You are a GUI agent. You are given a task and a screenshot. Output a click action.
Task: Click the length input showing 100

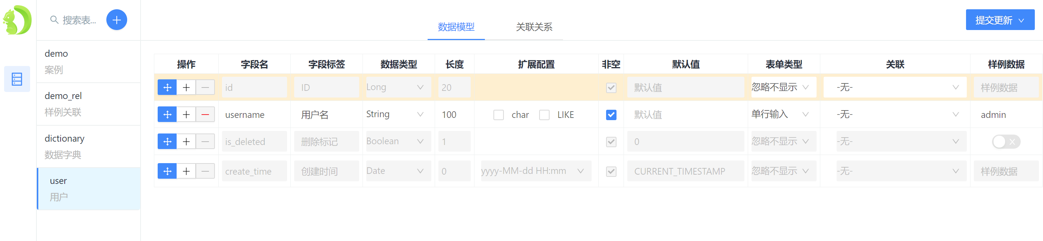(454, 115)
